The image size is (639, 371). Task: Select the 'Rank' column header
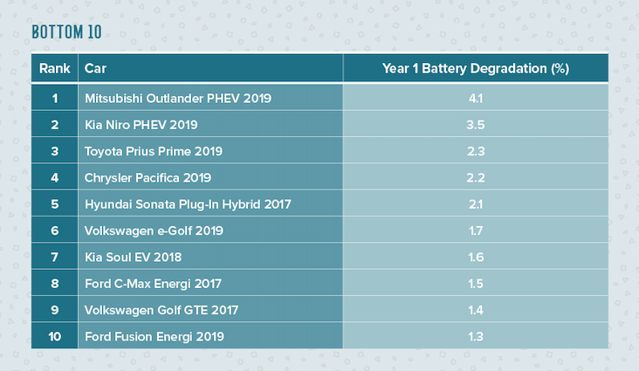click(55, 68)
